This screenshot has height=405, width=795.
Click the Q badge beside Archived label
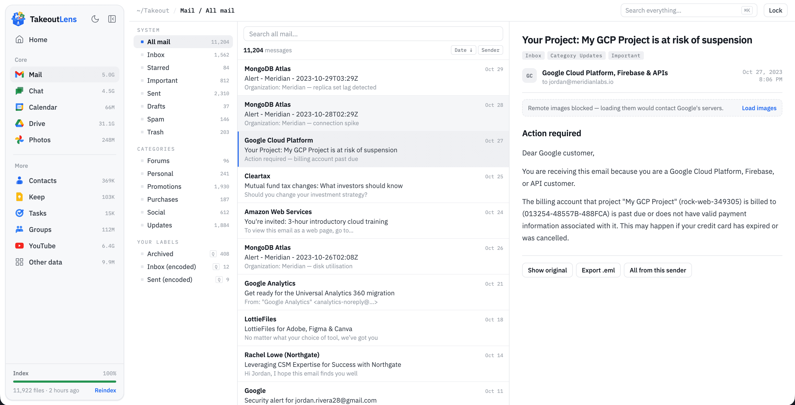[x=213, y=254]
